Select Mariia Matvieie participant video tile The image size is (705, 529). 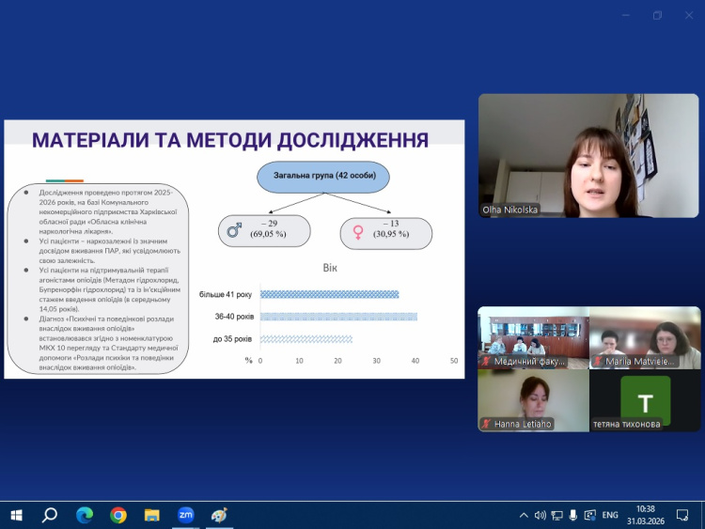click(645, 337)
